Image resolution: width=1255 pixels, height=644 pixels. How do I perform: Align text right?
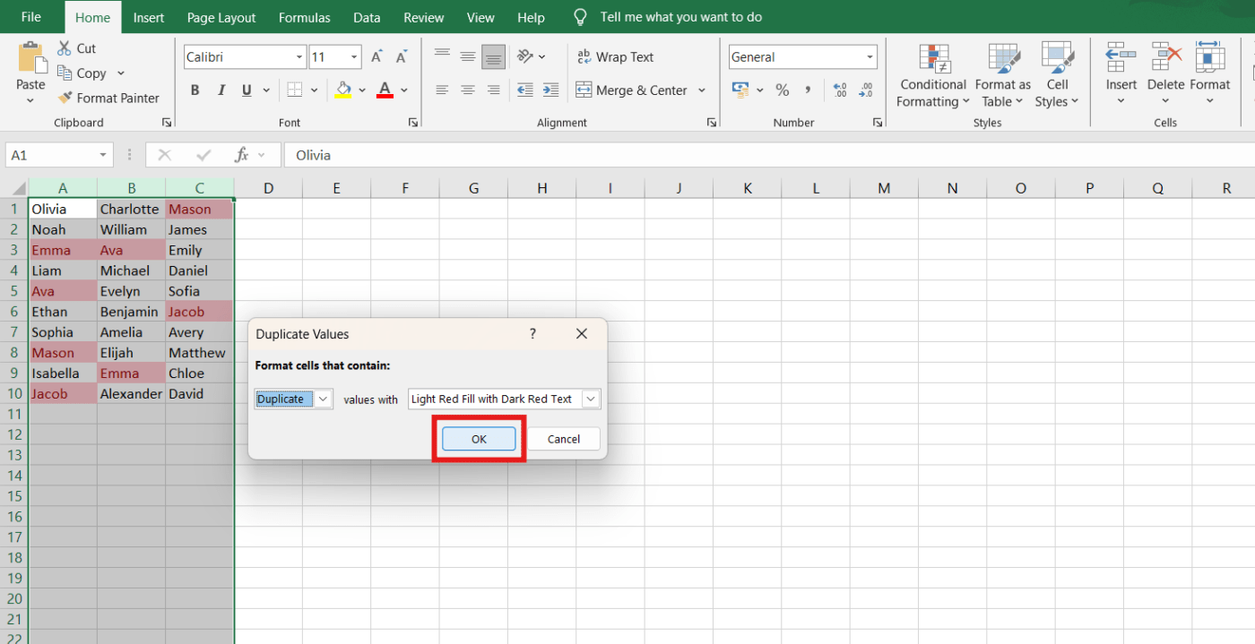(493, 90)
